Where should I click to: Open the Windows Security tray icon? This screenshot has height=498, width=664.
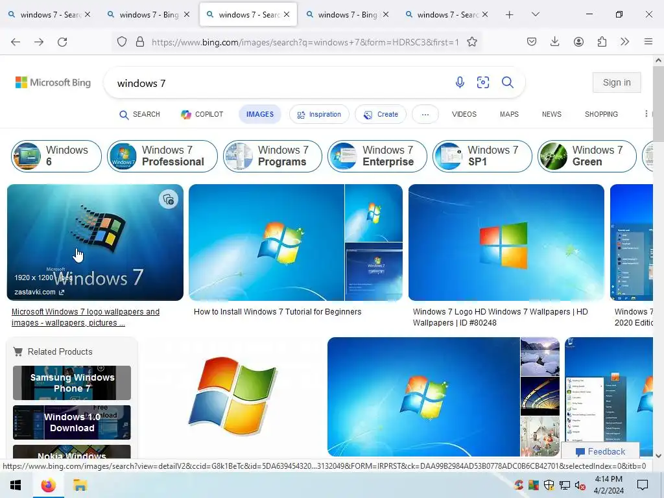click(x=549, y=485)
